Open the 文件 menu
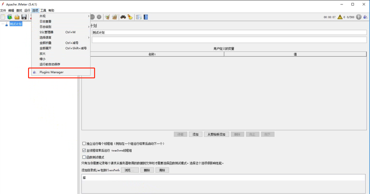 (3, 10)
